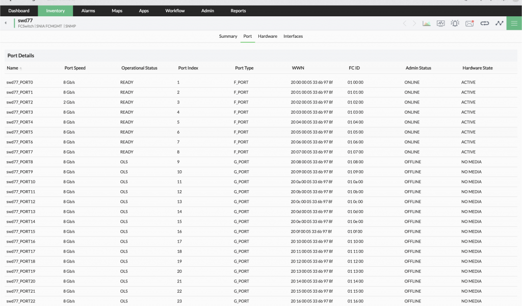Click the FCSwitch | SNIA FCMGMT | SNMP subtitle
Screen dimensions: 522x306
(x=47, y=27)
